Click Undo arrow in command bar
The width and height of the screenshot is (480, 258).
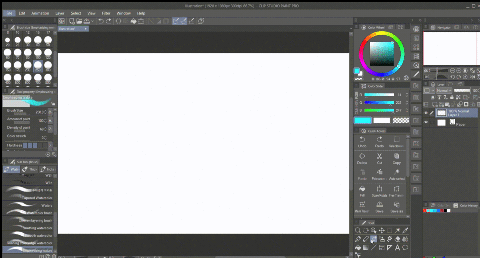tap(101, 21)
